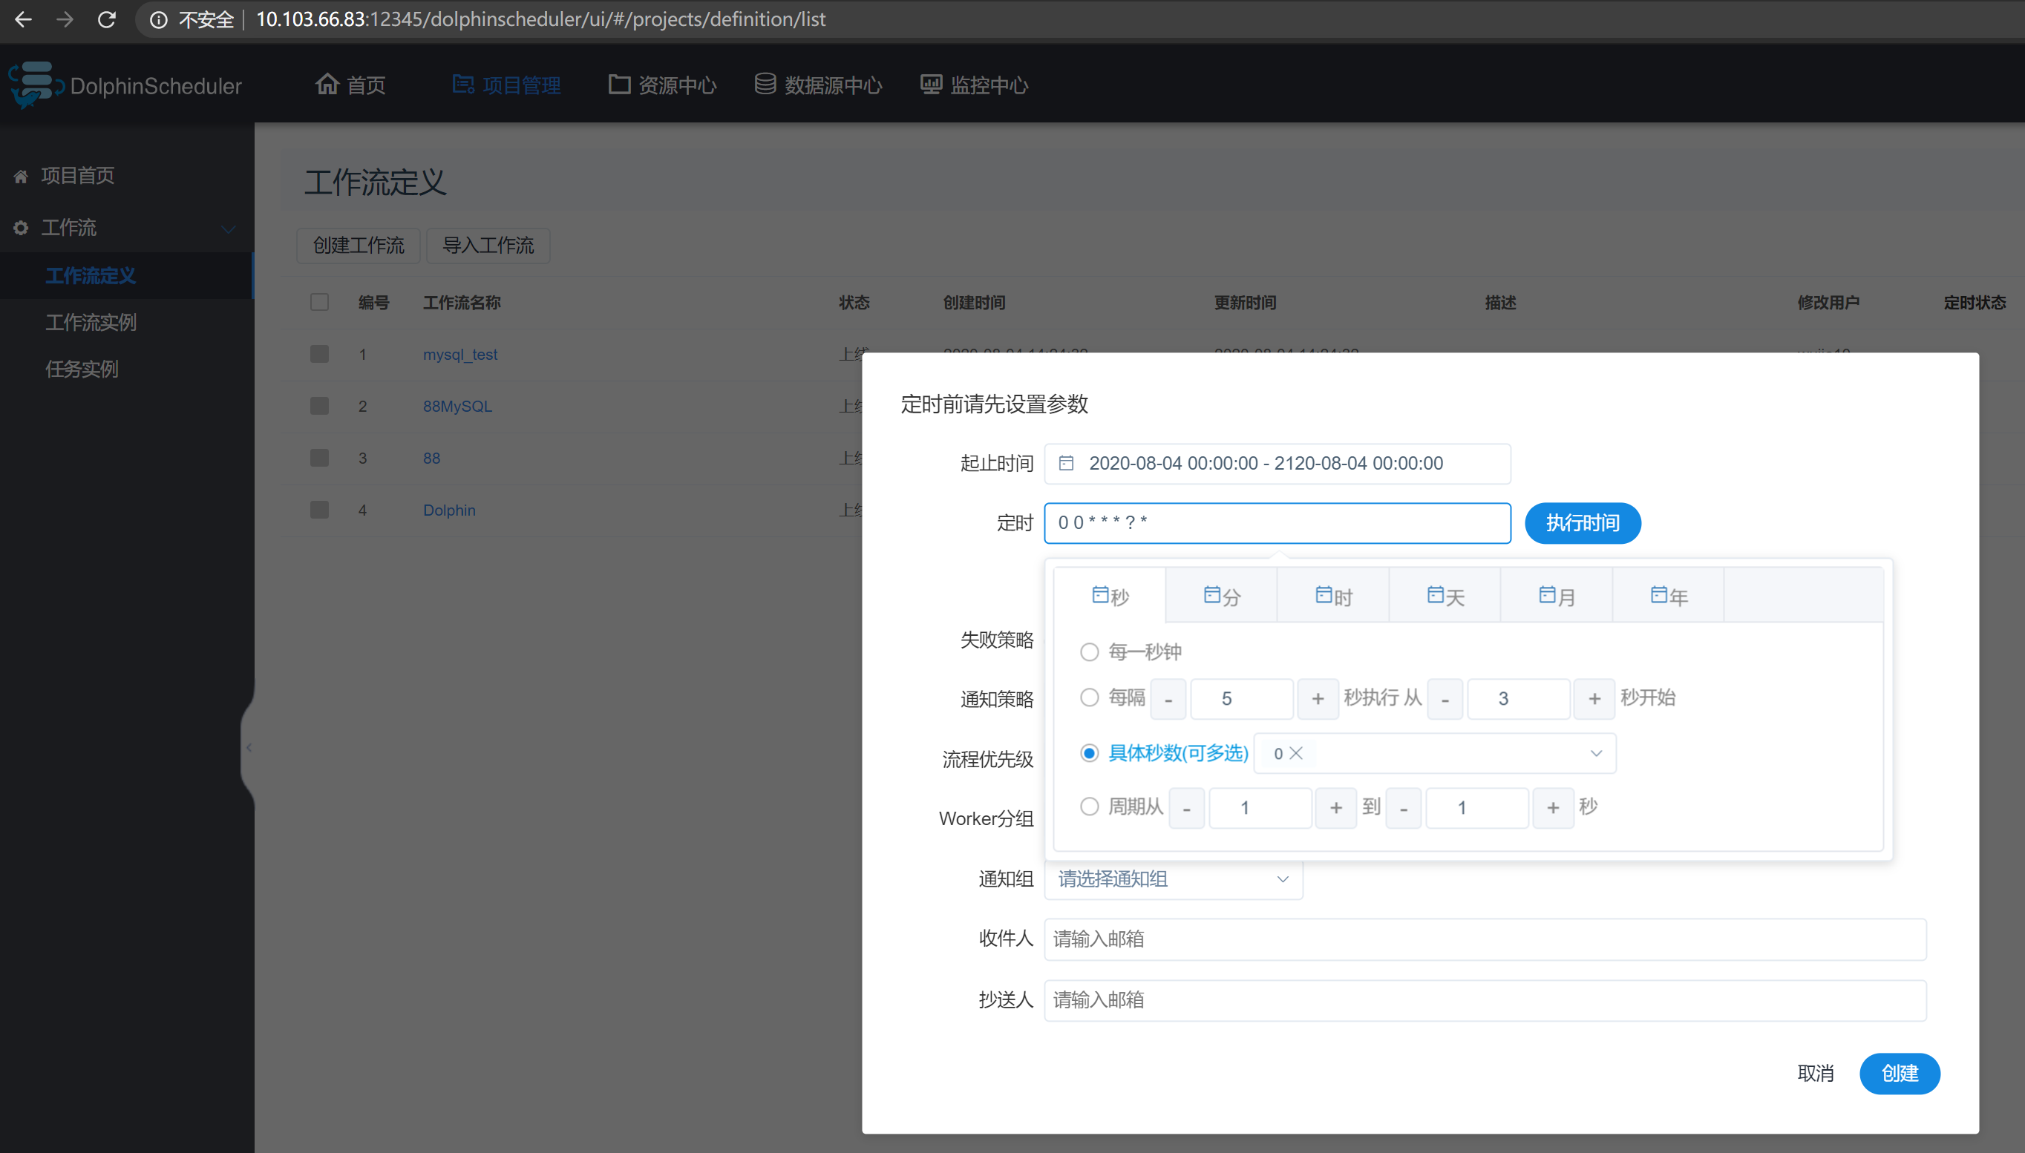Switch to the 年 tab in cron editor
Image resolution: width=2025 pixels, height=1153 pixels.
[1667, 596]
